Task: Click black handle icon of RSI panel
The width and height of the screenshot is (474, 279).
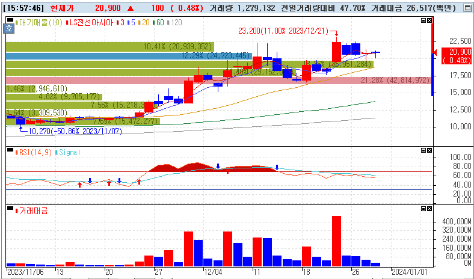Action: (10, 150)
